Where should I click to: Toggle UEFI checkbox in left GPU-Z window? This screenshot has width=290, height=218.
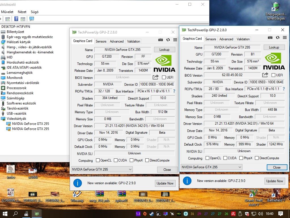point(164,77)
